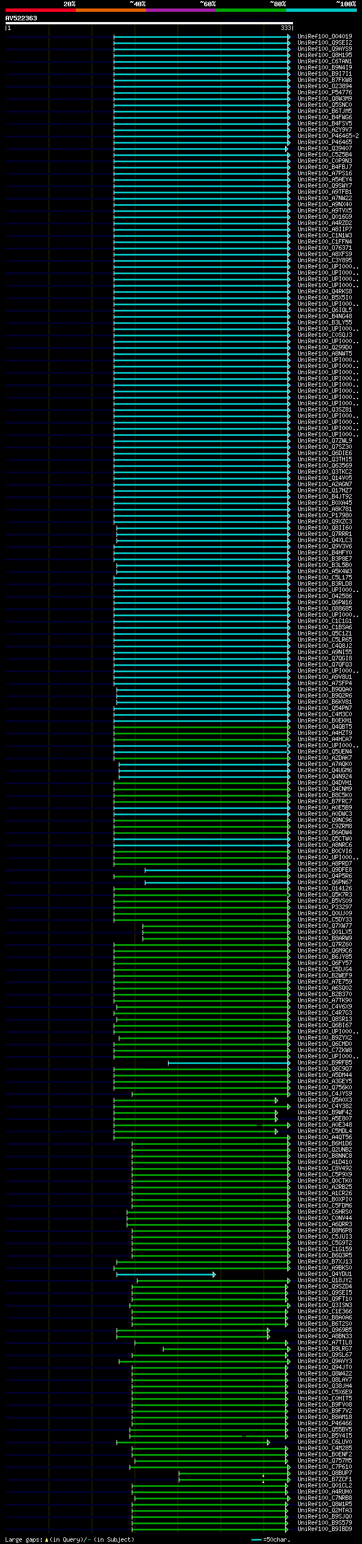
Task: Open hit UniRef100_O04019
Action: [x=325, y=37]
